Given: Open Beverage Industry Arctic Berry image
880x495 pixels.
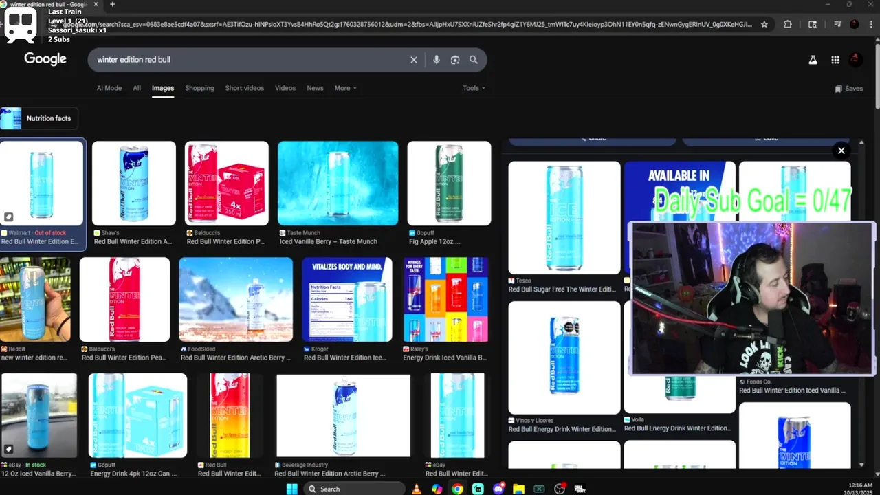Looking at the screenshot, I should click(x=344, y=416).
